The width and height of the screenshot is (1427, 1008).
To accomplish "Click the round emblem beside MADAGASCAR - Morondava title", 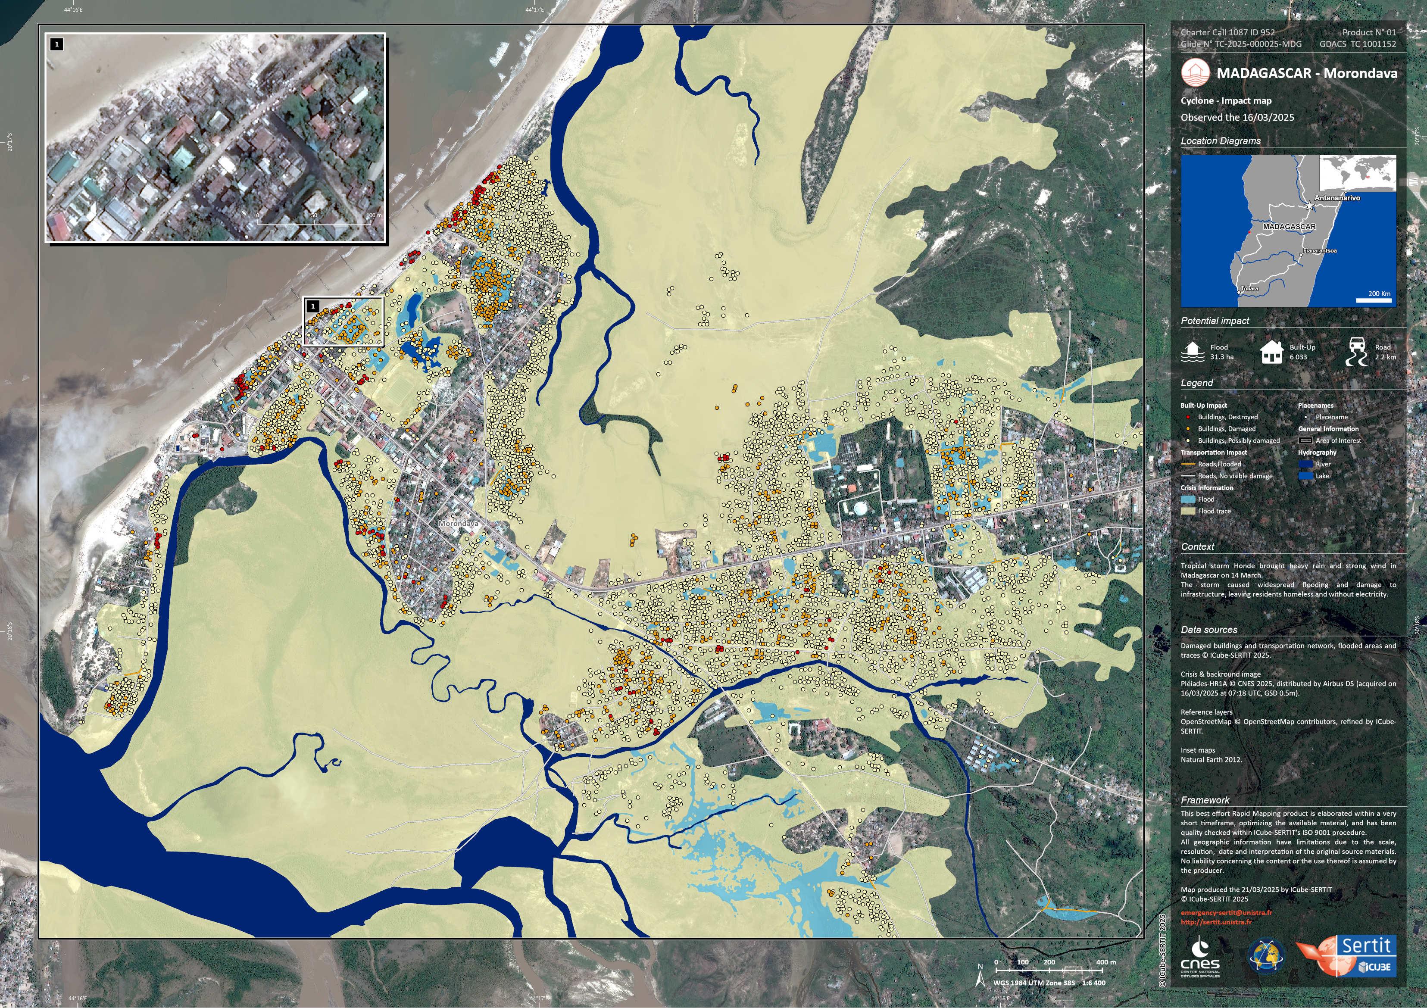I will tap(1195, 73).
